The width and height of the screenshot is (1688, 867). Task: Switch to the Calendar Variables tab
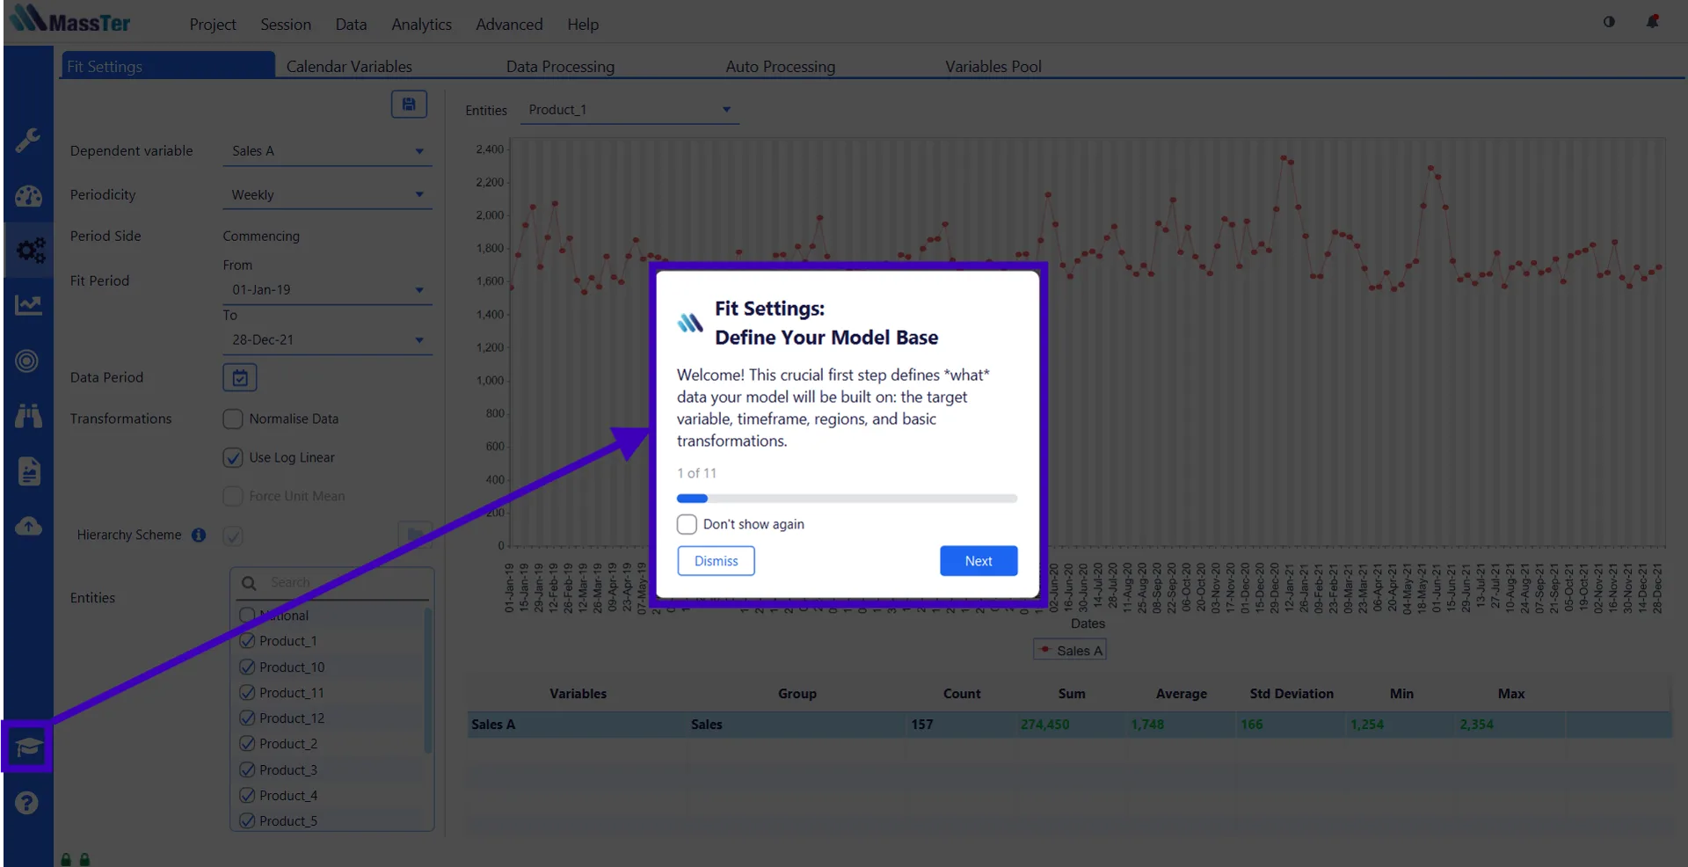(349, 67)
